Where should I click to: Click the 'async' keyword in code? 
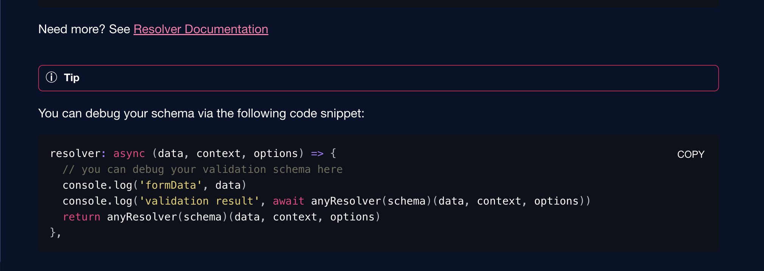[x=129, y=154]
